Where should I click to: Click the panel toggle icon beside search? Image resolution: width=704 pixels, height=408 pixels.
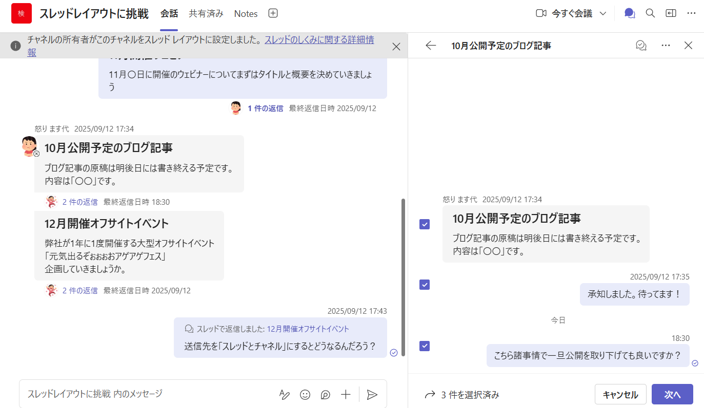[x=671, y=13]
